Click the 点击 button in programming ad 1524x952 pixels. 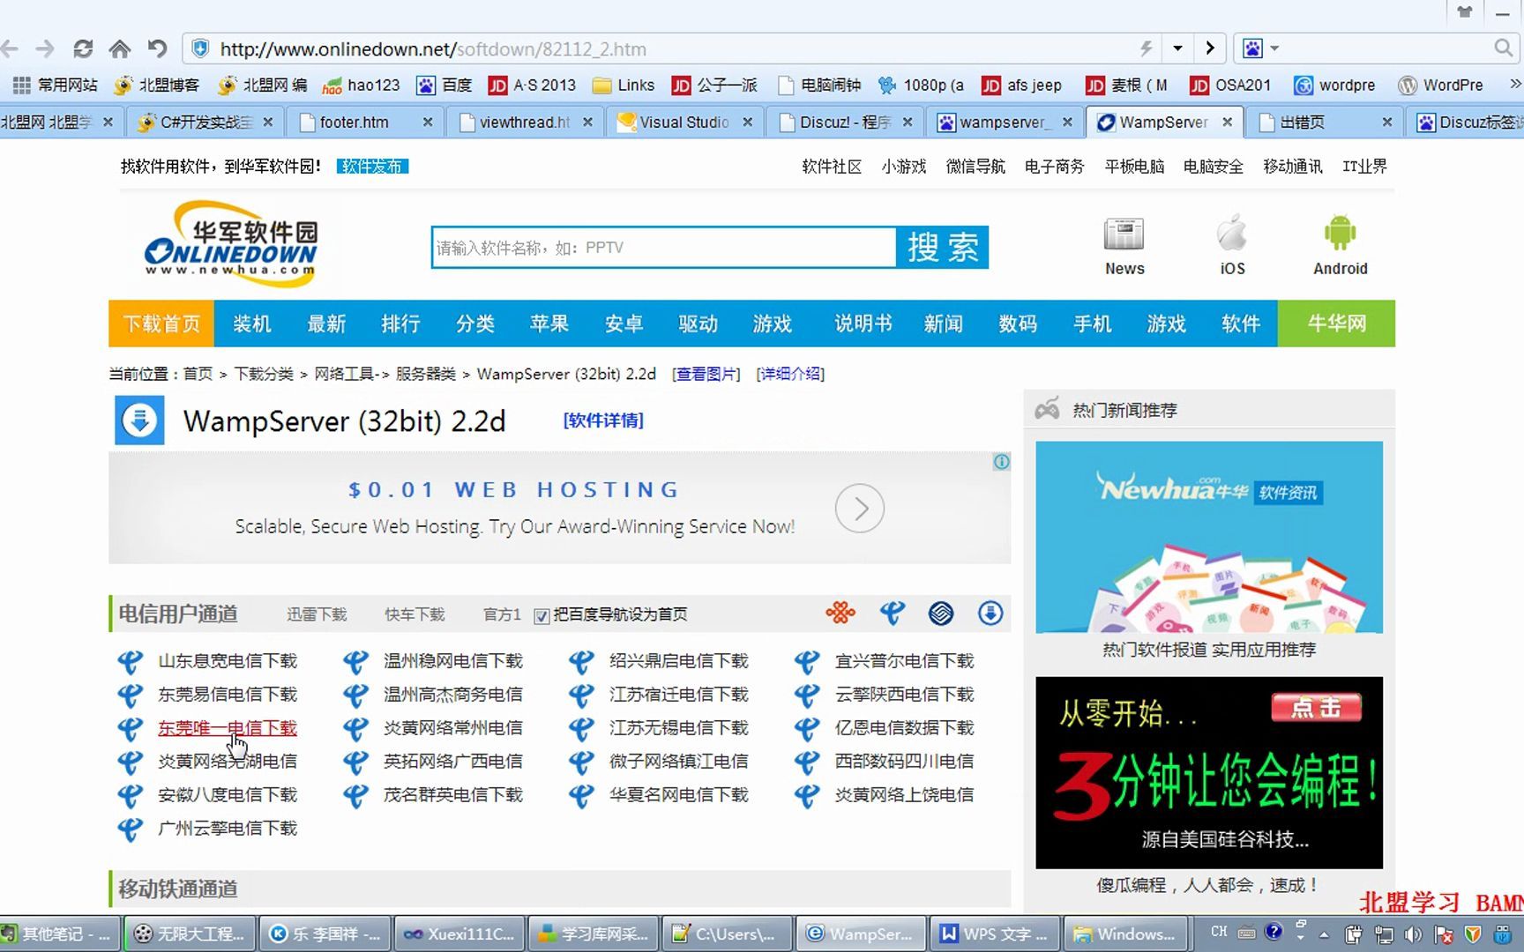click(1316, 708)
